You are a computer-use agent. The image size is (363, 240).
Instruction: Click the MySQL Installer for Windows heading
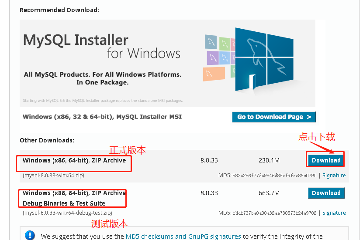point(101,46)
